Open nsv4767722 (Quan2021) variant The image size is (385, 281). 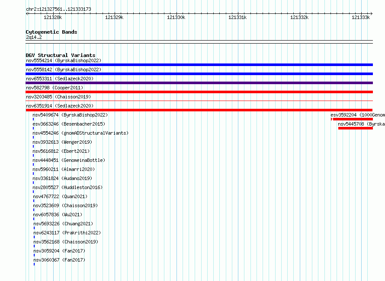click(x=61, y=196)
